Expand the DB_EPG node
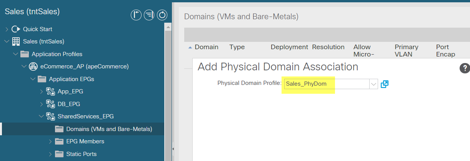This screenshot has height=161, width=470. (42, 104)
